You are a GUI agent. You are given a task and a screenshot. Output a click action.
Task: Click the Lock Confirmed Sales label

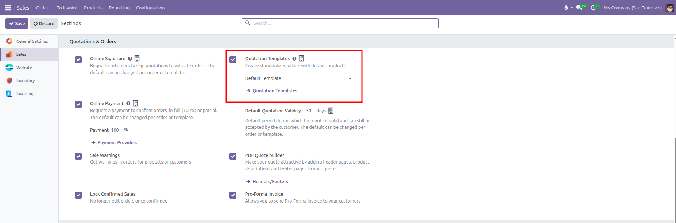coord(113,194)
